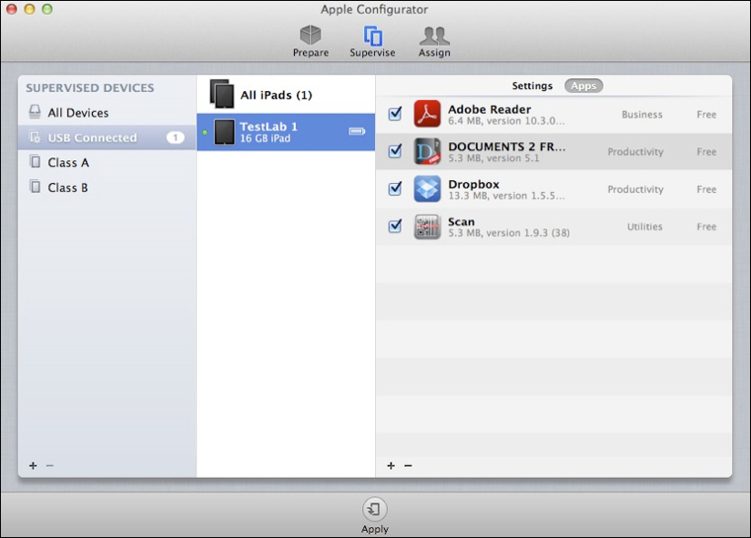Disable the Dropbox app checkbox

tap(395, 188)
